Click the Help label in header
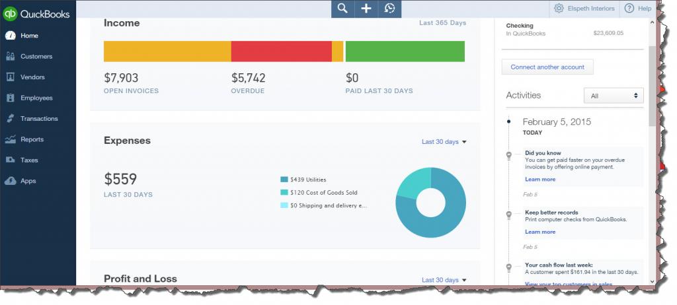 [644, 9]
